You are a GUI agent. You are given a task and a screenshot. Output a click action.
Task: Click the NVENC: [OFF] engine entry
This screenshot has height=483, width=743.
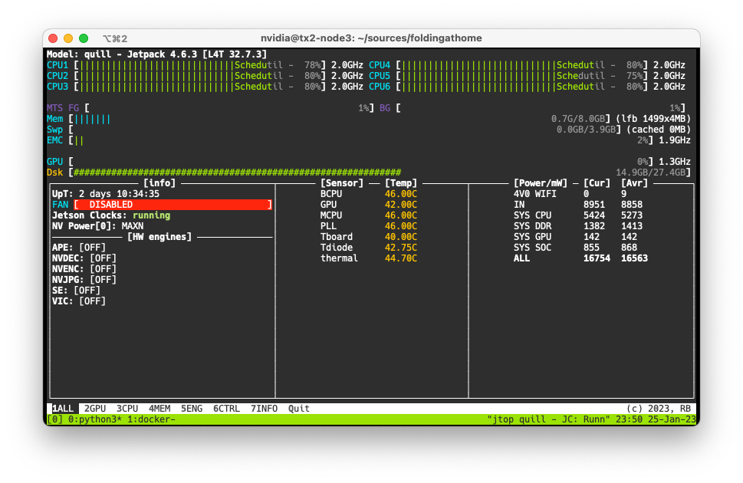pos(84,269)
